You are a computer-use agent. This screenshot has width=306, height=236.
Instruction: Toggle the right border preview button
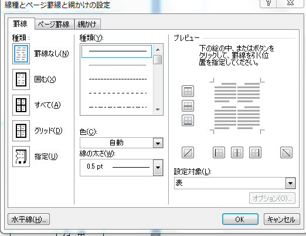(x=255, y=152)
